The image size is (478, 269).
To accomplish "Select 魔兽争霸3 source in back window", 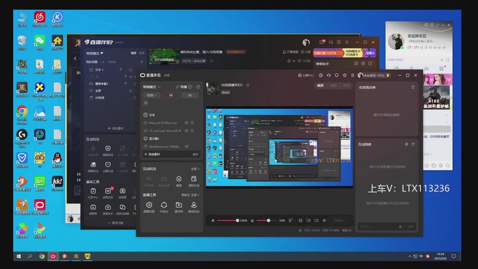I will 102,84.
